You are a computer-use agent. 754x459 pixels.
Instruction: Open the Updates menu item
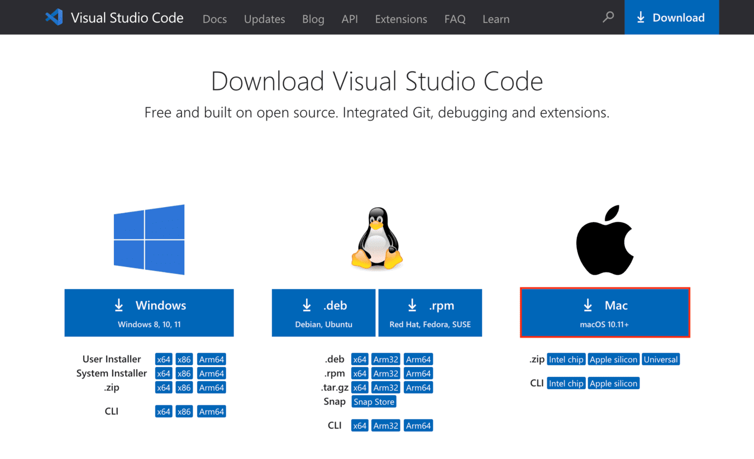[x=264, y=19]
